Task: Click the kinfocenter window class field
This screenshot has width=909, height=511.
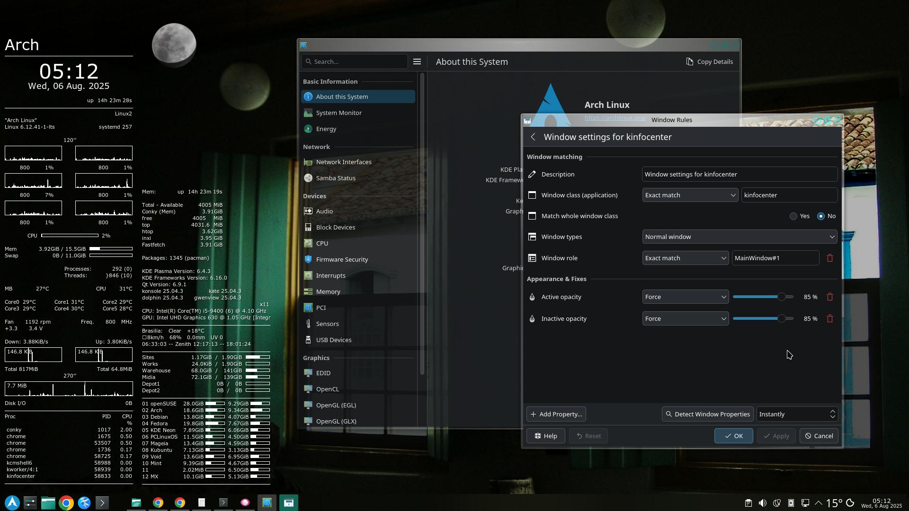Action: coord(789,195)
